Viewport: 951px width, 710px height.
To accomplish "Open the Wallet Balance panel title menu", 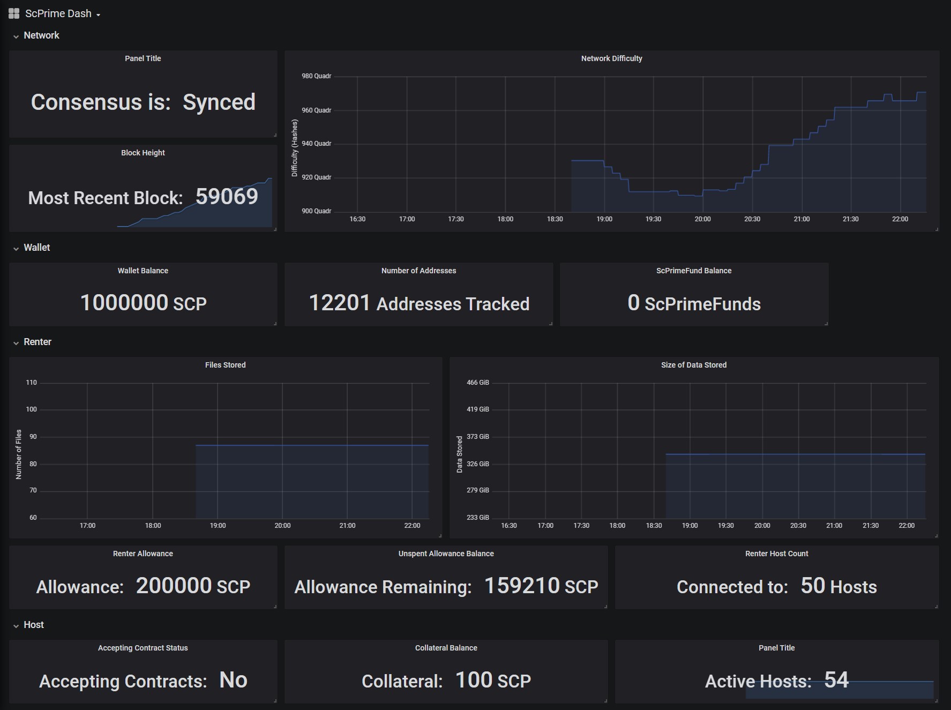I will tap(143, 271).
